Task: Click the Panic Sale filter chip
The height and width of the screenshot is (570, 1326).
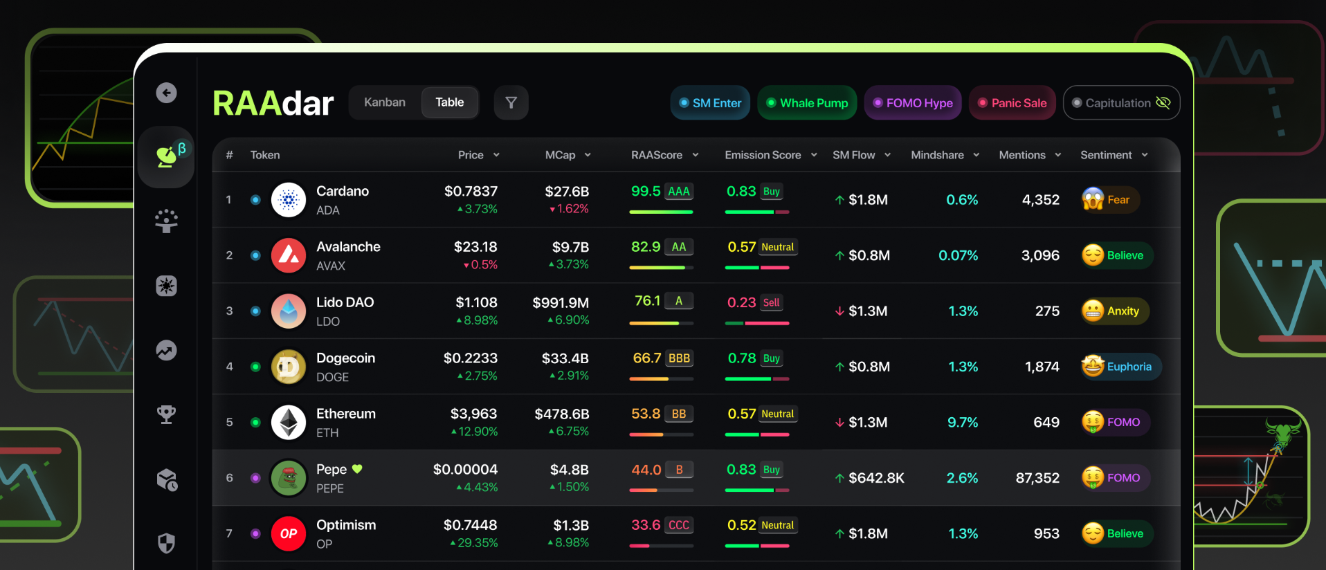Action: pos(1012,103)
